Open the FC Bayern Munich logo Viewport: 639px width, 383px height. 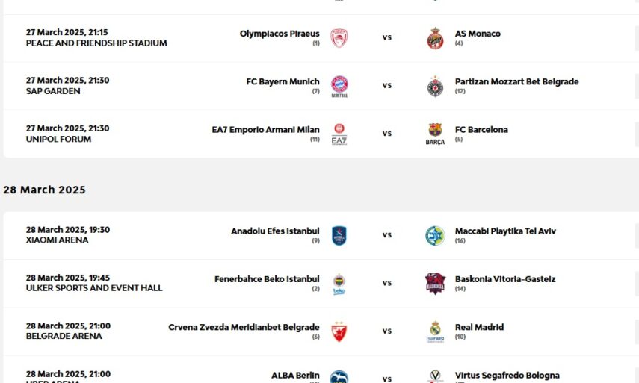click(339, 85)
